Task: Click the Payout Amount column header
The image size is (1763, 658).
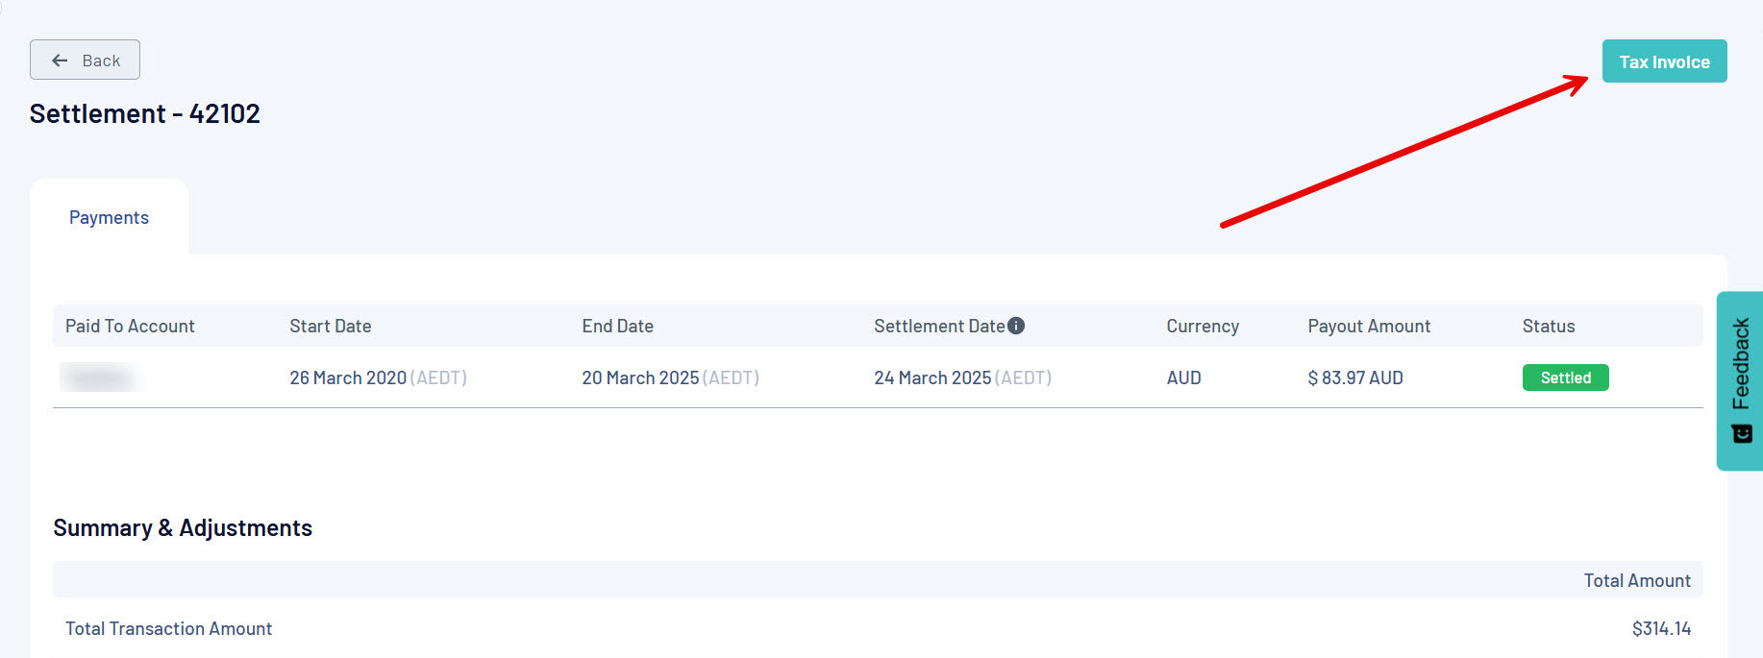Action: pos(1368,326)
